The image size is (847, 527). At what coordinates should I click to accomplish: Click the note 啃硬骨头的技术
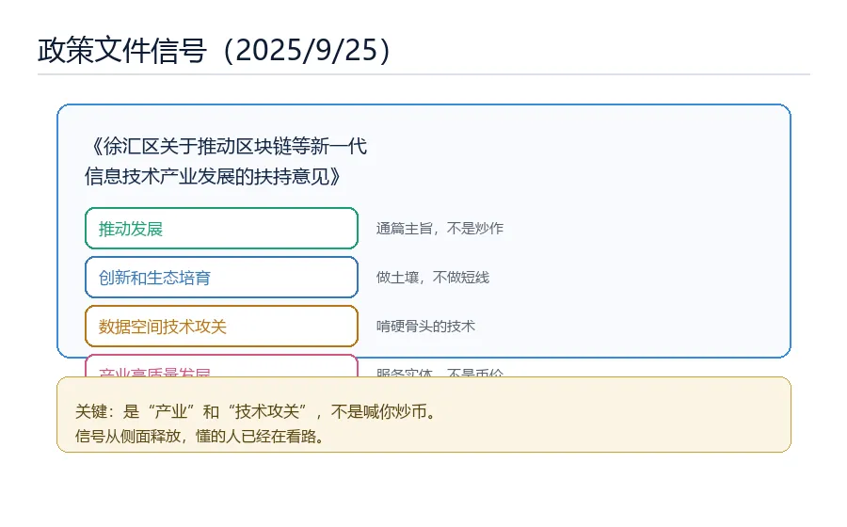(425, 327)
